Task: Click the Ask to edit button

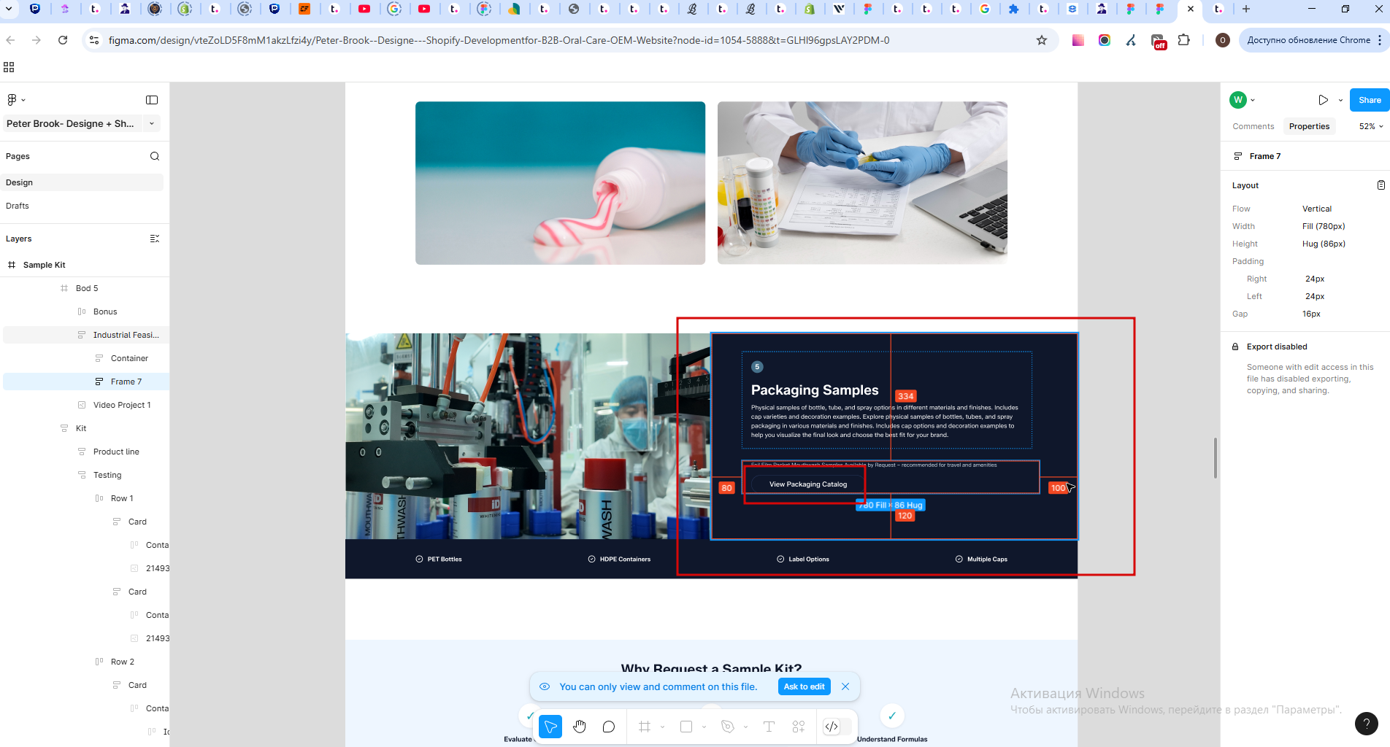Action: pyautogui.click(x=804, y=686)
